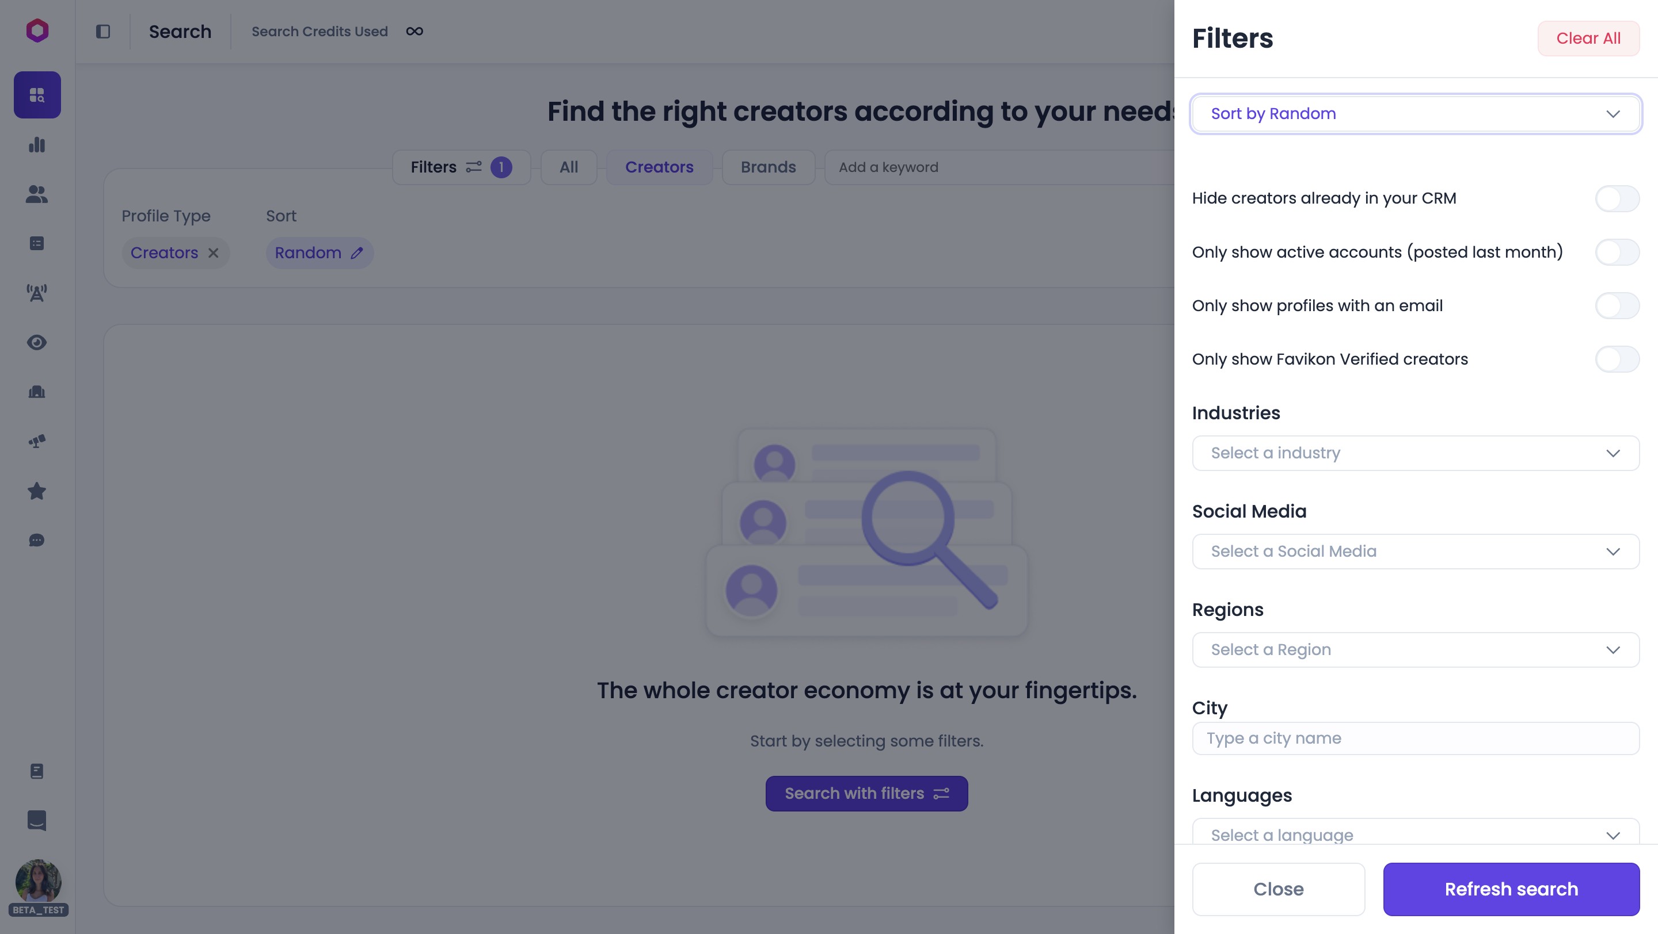1658x934 pixels.
Task: Switch to the All tab
Action: tap(569, 167)
